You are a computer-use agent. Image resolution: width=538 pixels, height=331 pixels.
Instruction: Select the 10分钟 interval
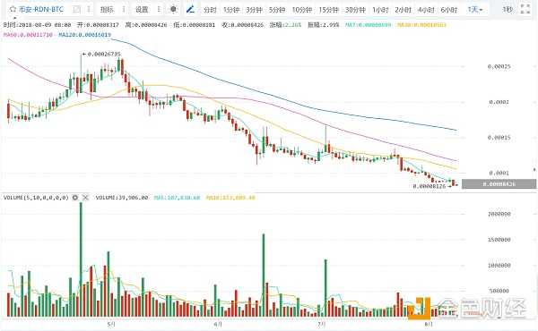301,10
